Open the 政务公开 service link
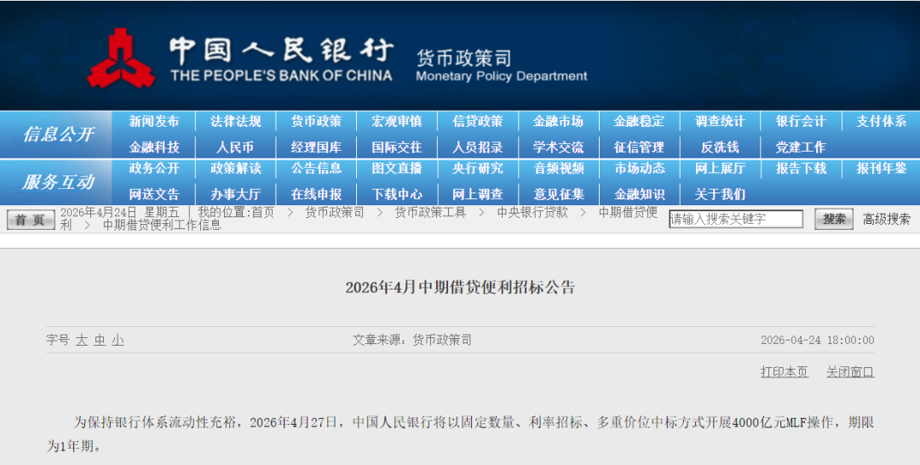The image size is (920, 465). pyautogui.click(x=153, y=169)
